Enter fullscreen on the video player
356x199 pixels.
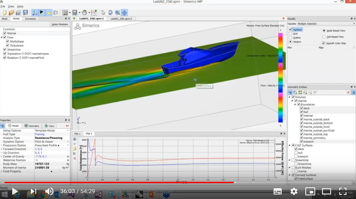(343, 191)
